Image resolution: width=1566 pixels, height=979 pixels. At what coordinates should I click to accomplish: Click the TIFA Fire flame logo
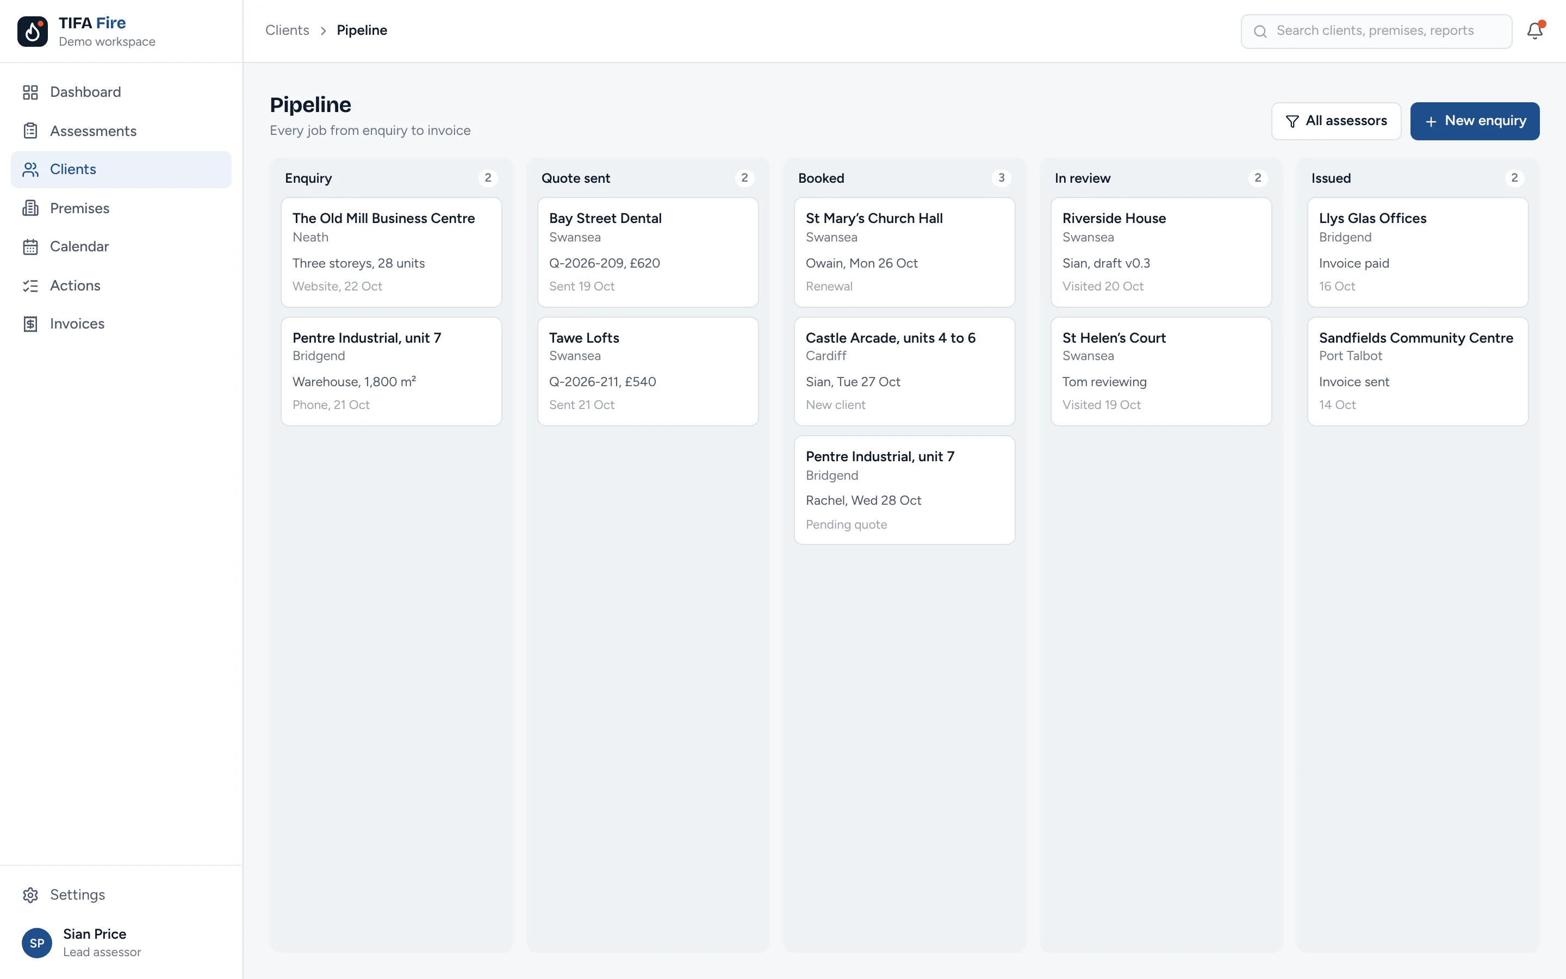33,31
